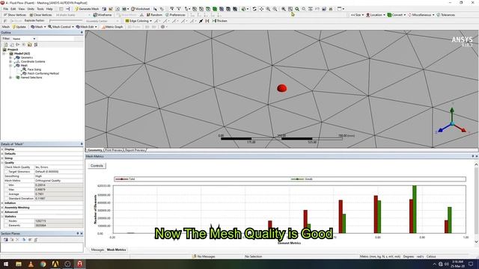This screenshot has height=269, width=479.
Task: Collapse the Quality section in Details
Action: [2, 163]
